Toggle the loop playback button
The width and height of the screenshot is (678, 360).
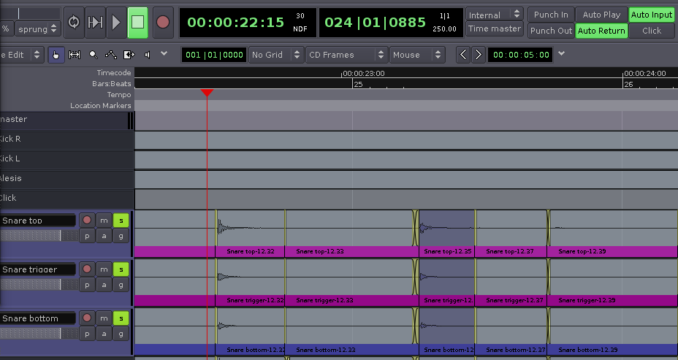(74, 22)
